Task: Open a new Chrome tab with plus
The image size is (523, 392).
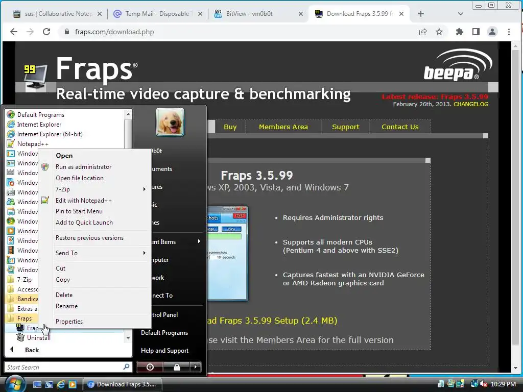Action: (421, 14)
